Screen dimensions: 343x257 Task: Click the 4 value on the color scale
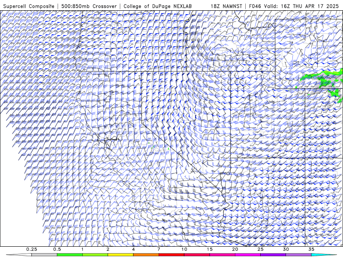(x=133, y=249)
